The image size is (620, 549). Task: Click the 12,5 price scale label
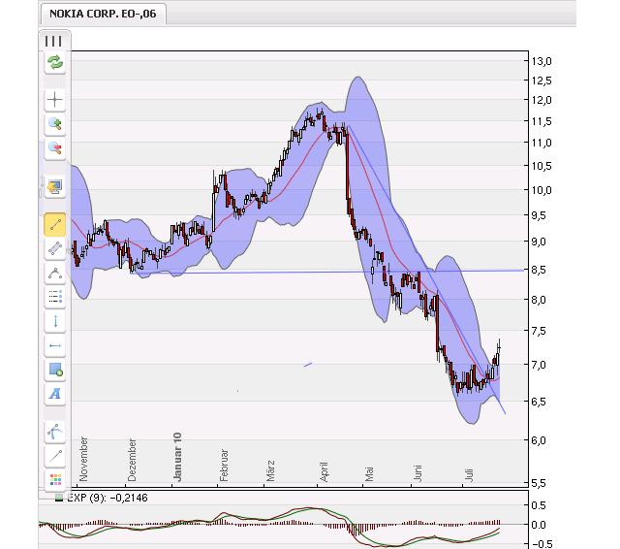(x=542, y=81)
